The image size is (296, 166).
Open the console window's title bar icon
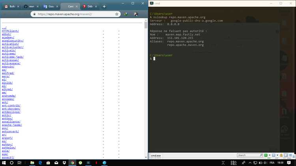click(x=152, y=3)
